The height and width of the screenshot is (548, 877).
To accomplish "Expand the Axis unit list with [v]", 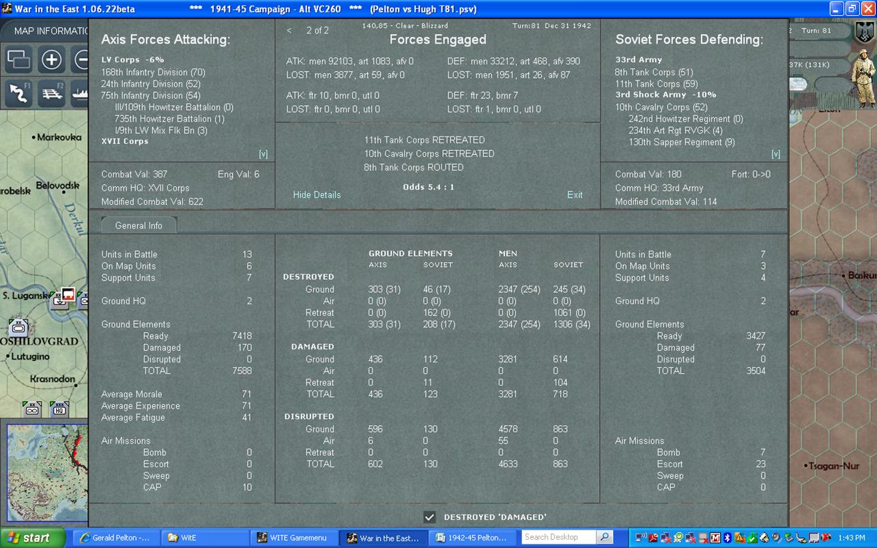I will 263,154.
